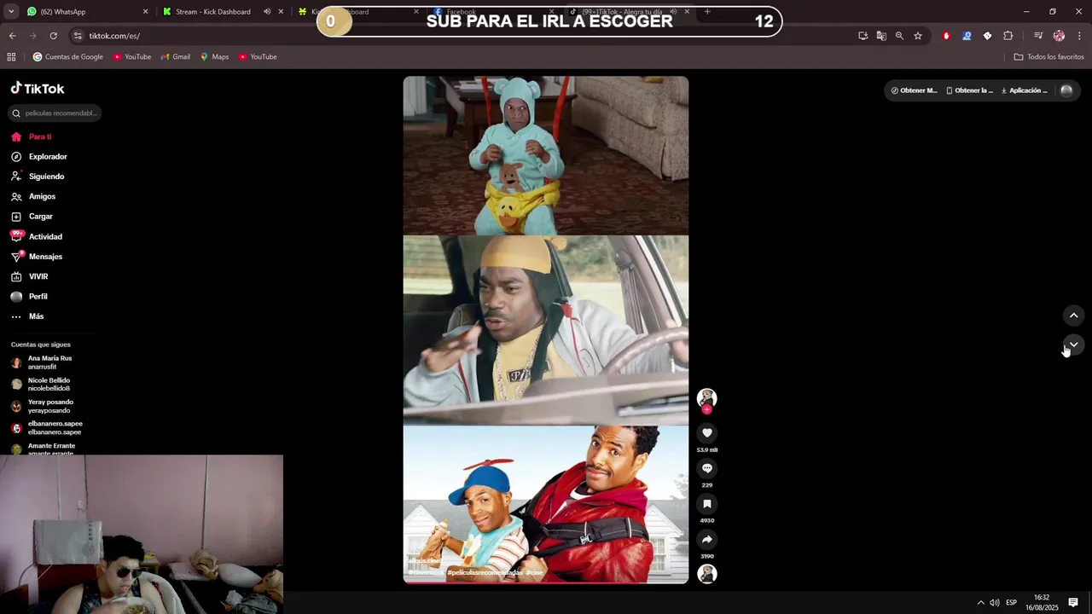Open Yeray posando followed account

point(43,406)
